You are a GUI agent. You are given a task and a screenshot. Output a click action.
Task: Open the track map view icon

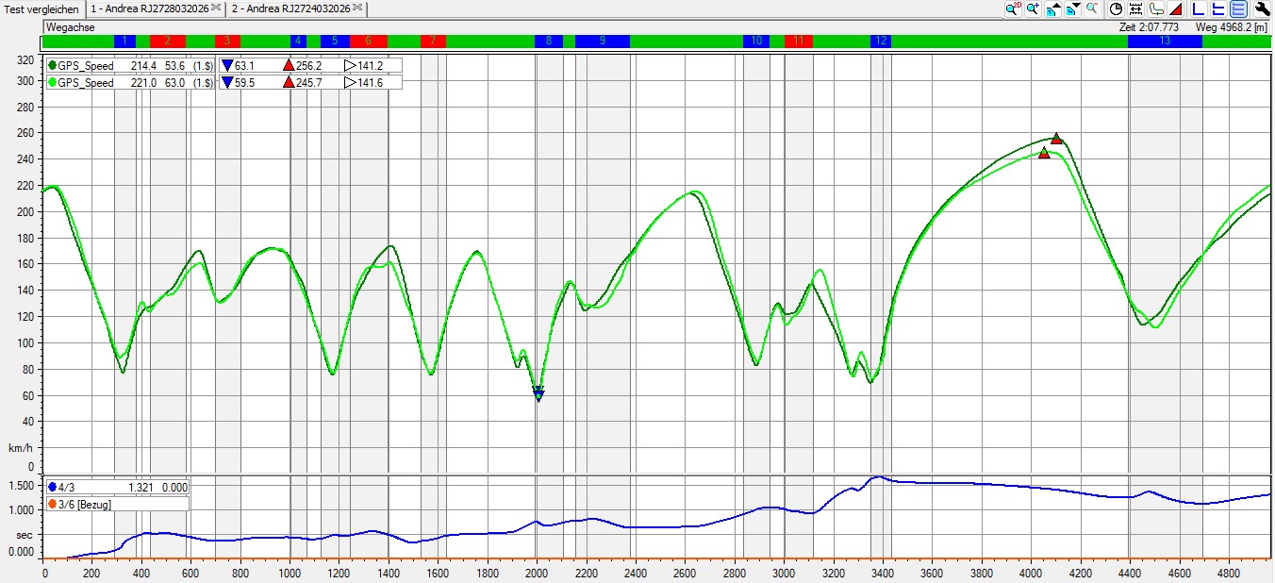(1156, 8)
